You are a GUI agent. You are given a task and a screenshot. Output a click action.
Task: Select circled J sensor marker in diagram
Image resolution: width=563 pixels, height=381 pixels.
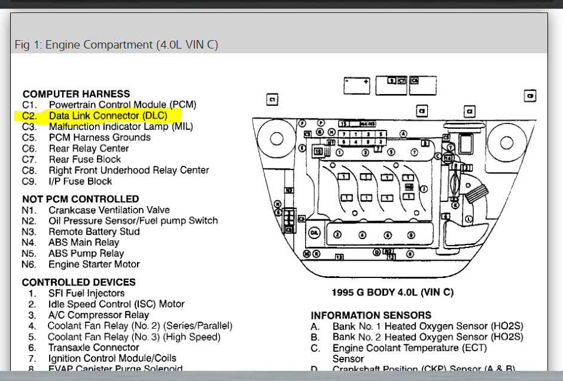pos(424,189)
